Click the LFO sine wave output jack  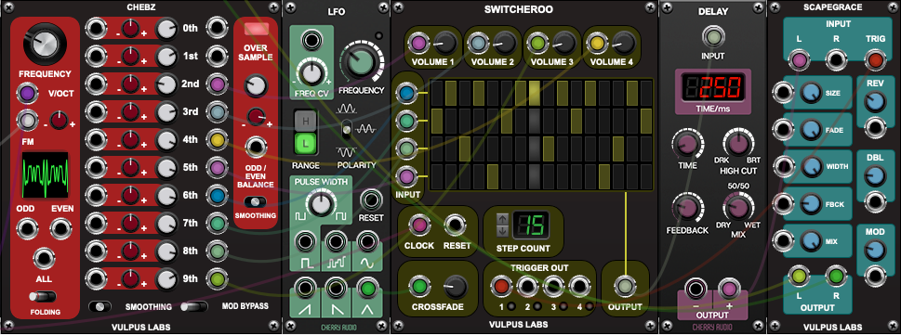pos(366,242)
